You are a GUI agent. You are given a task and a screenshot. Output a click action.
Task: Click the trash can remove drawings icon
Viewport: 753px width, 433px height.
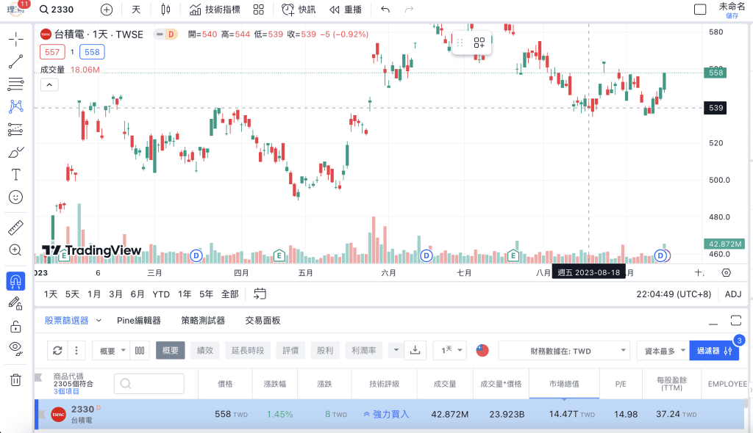(x=15, y=379)
